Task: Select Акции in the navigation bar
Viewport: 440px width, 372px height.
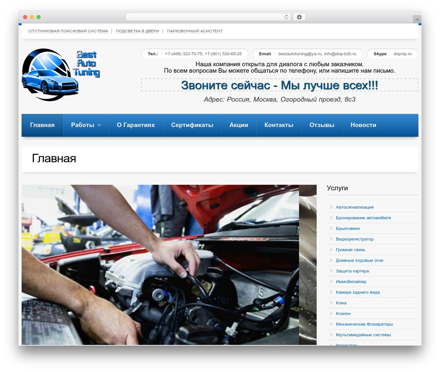Action: click(239, 125)
